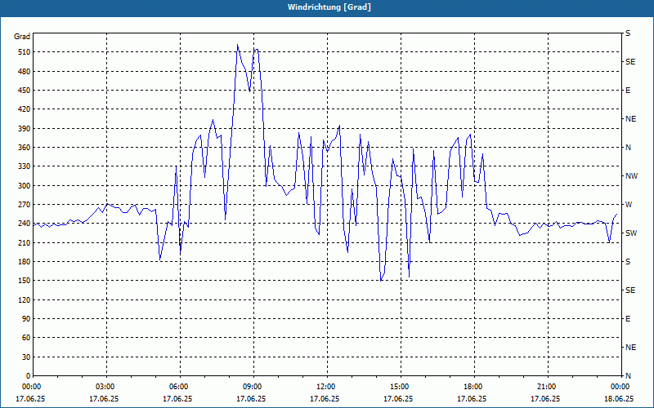Select the 17.06.25 date under 12:00

pyautogui.click(x=324, y=398)
